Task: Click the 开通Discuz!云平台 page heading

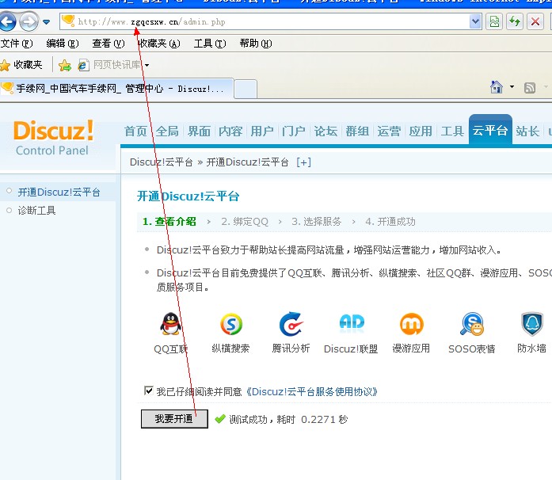Action: pyautogui.click(x=188, y=196)
